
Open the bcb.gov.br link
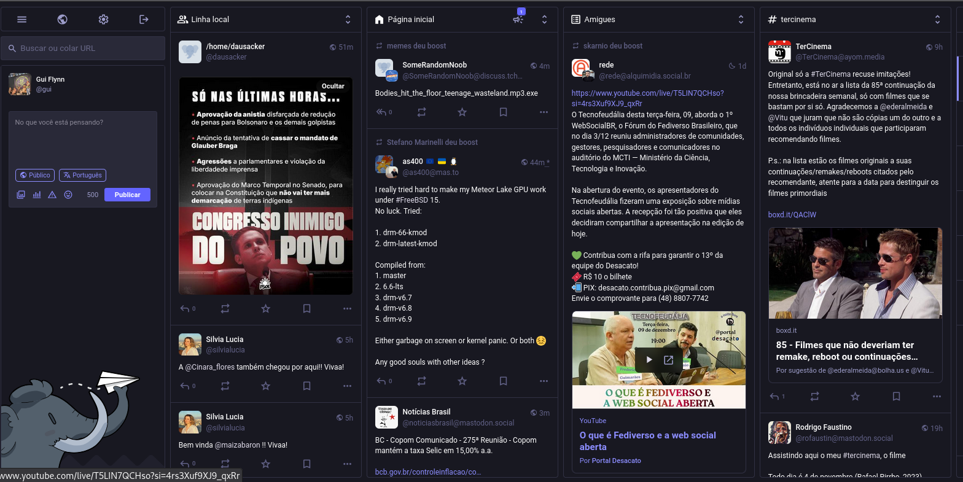(427, 472)
